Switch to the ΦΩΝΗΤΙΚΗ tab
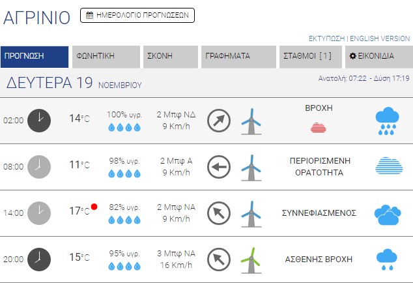Image resolution: width=413 pixels, height=283 pixels. 106,56
